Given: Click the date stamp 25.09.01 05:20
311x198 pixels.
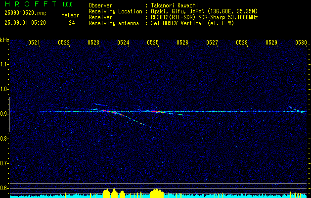Looking at the screenshot, I should (25, 23).
